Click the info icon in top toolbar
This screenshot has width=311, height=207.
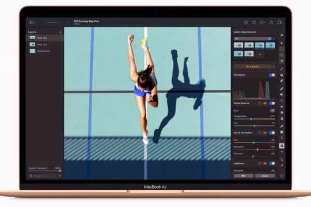click(246, 22)
